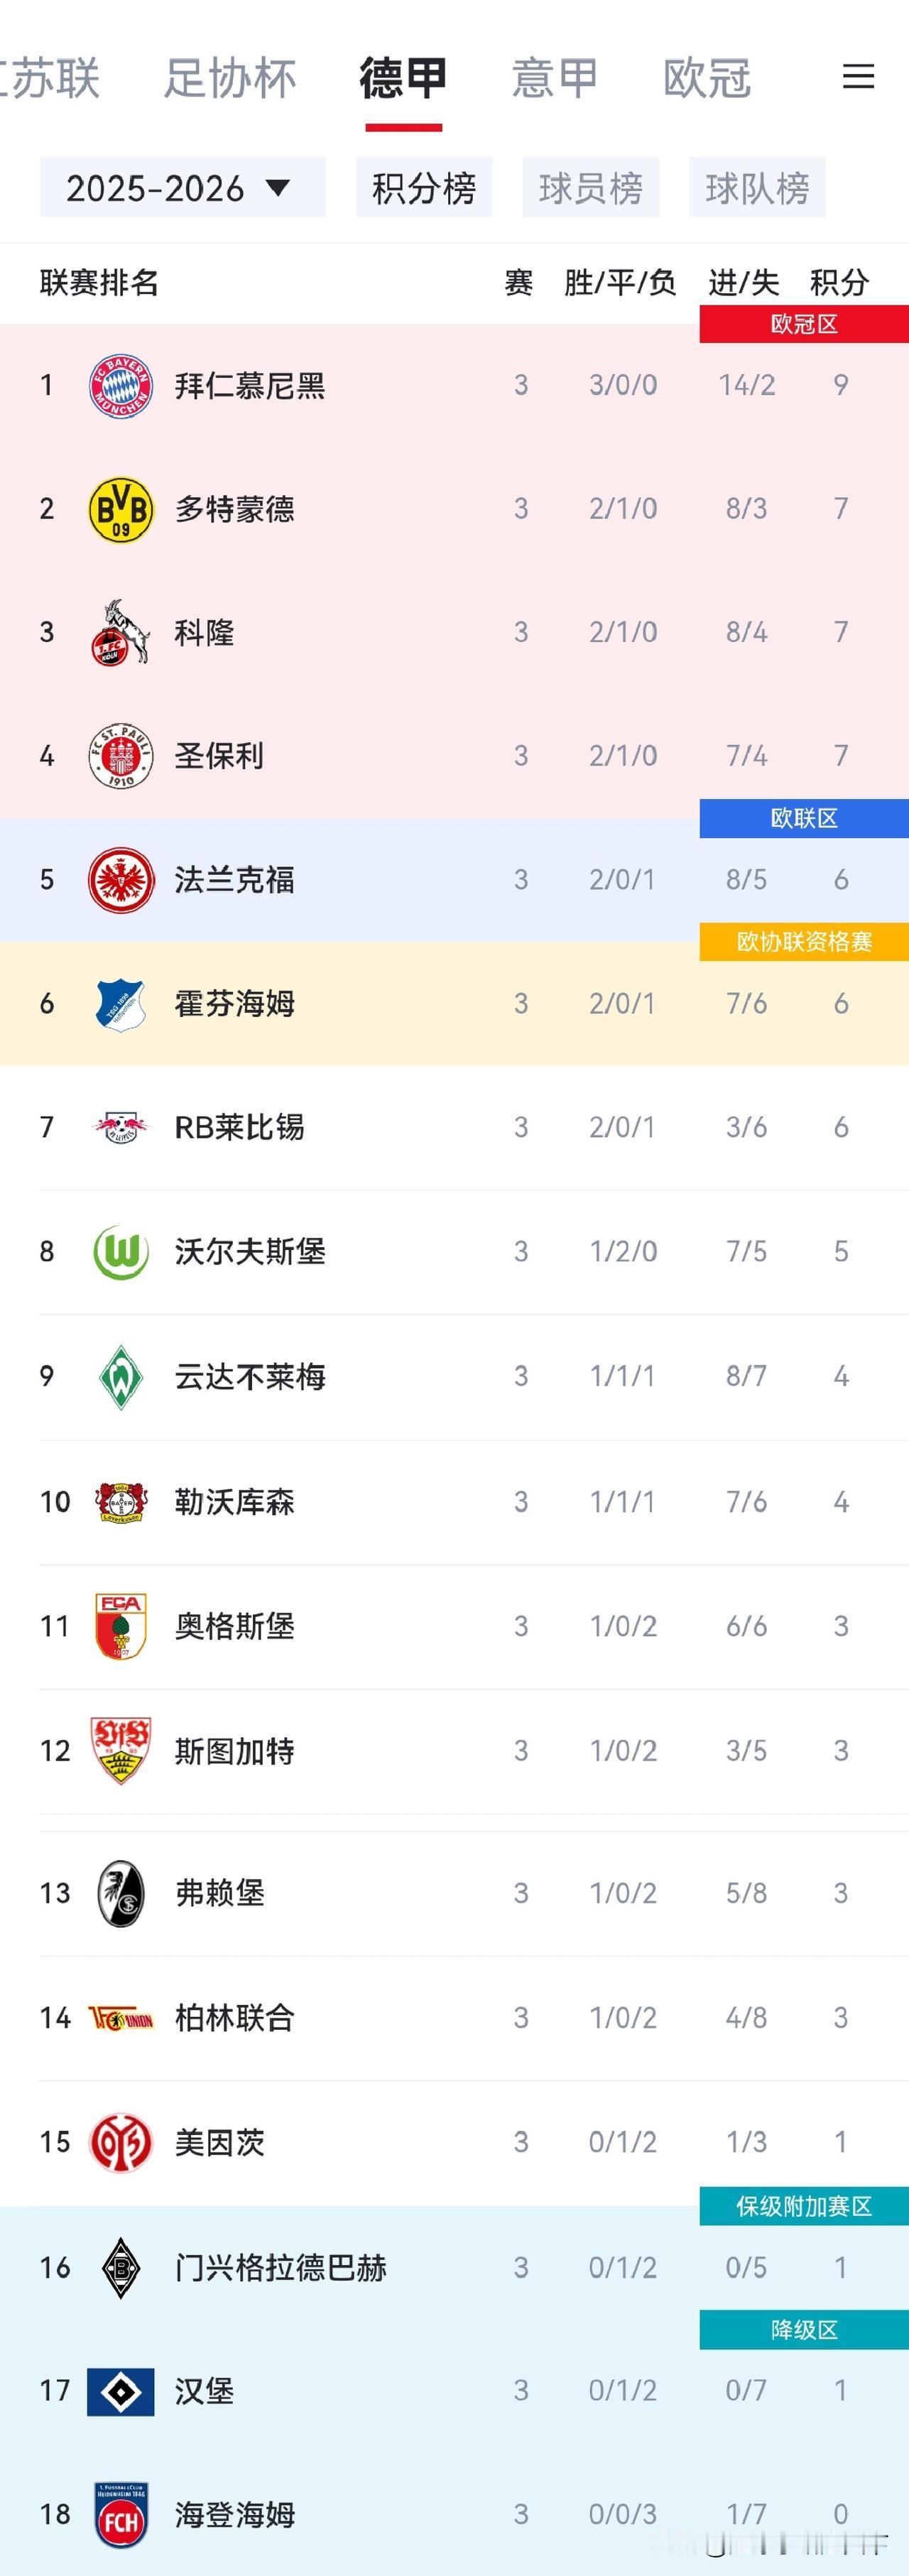909x2576 pixels.
Task: Open the hamburger menu icon
Action: (858, 77)
